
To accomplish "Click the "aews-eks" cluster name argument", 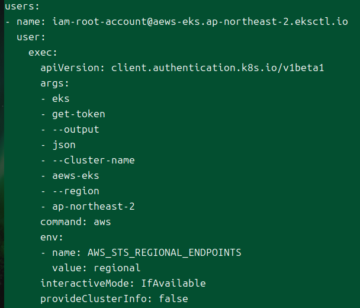I will [x=75, y=175].
